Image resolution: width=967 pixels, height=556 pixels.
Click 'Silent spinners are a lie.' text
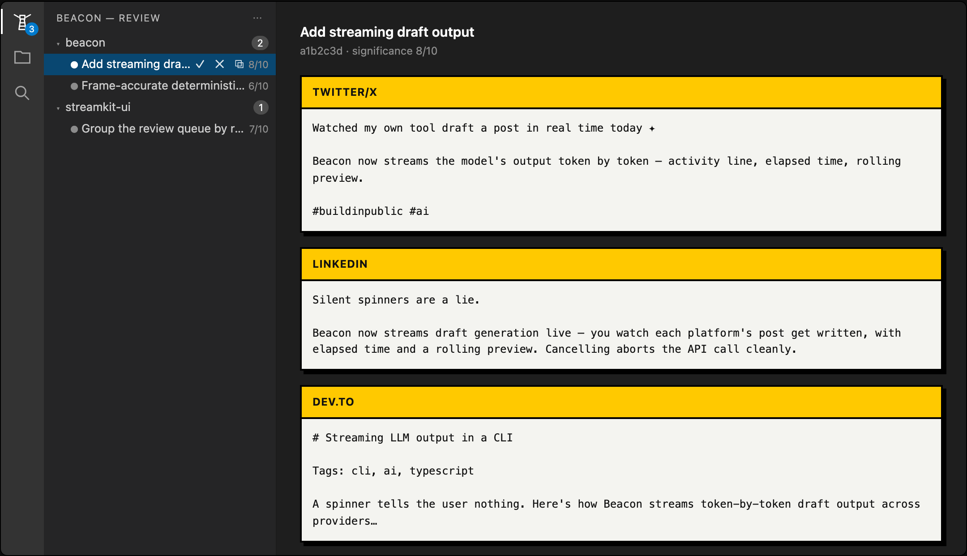click(x=396, y=300)
